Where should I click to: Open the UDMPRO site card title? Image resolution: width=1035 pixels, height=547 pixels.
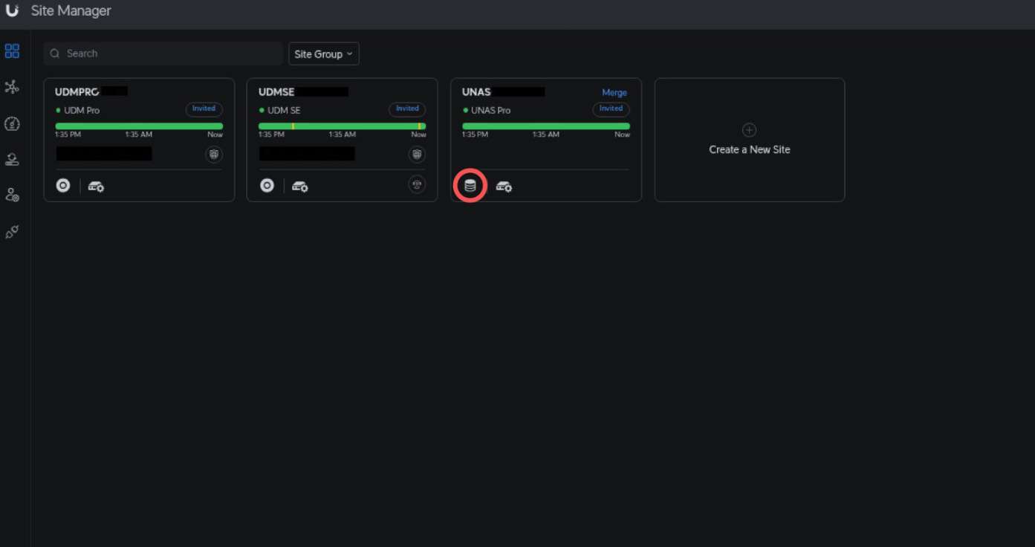pyautogui.click(x=77, y=92)
